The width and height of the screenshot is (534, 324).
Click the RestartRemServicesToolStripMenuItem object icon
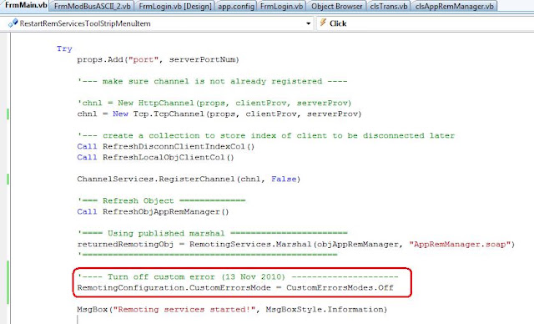[x=13, y=23]
